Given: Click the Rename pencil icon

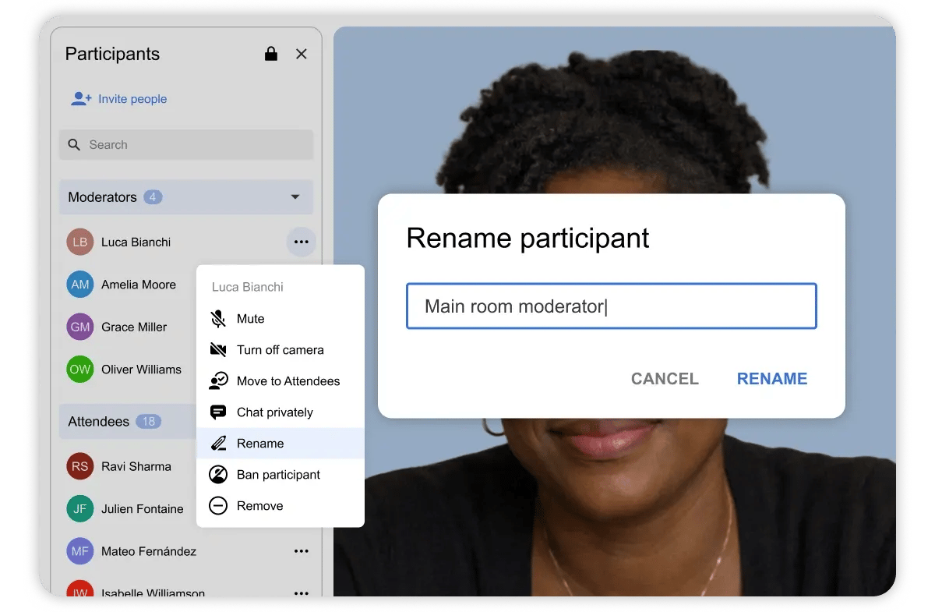Looking at the screenshot, I should 219,443.
